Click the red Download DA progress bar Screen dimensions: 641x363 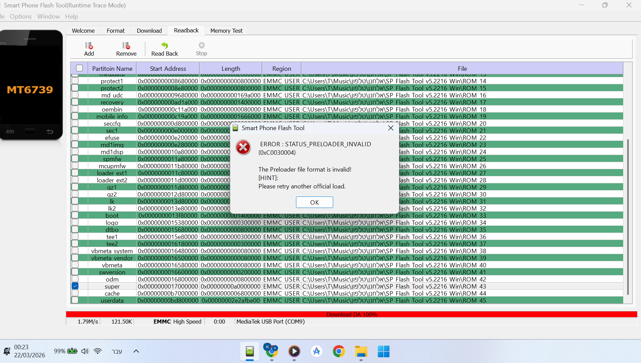click(351, 314)
